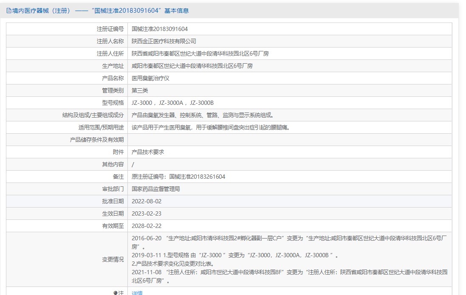Select the "其他内容" row label

click(x=113, y=164)
